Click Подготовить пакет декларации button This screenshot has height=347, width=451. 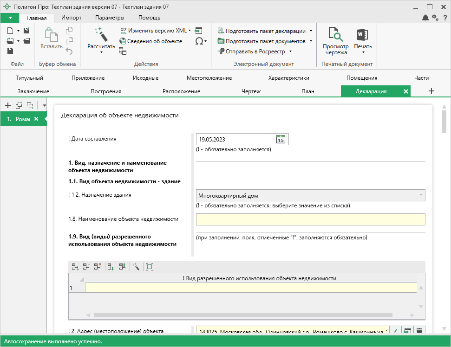click(x=265, y=31)
